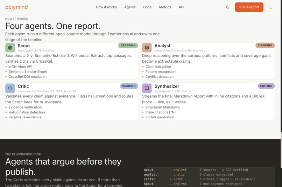Click the HOW IT WORKS section label

[x=16, y=19]
